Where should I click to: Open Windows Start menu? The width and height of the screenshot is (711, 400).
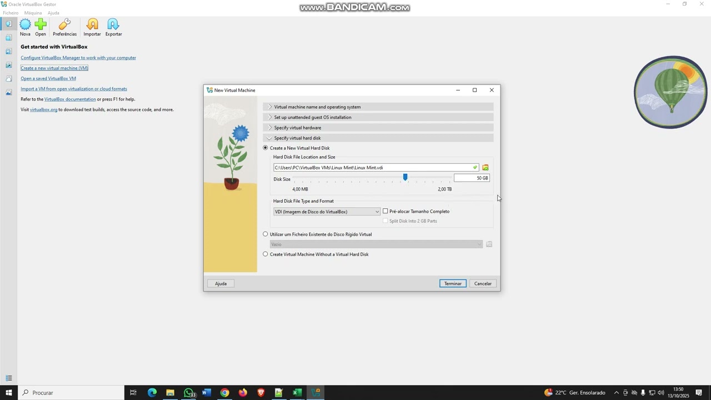pos(9,393)
